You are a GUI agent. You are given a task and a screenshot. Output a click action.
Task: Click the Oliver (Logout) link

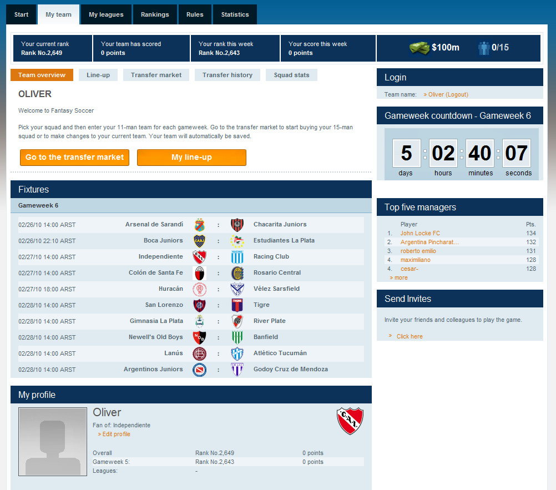[x=448, y=94]
